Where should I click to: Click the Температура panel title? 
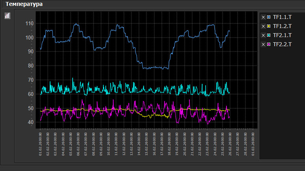(24, 4)
